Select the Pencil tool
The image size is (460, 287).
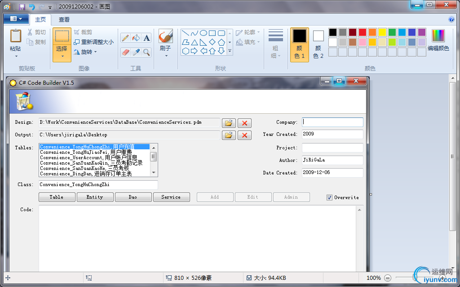pyautogui.click(x=125, y=38)
